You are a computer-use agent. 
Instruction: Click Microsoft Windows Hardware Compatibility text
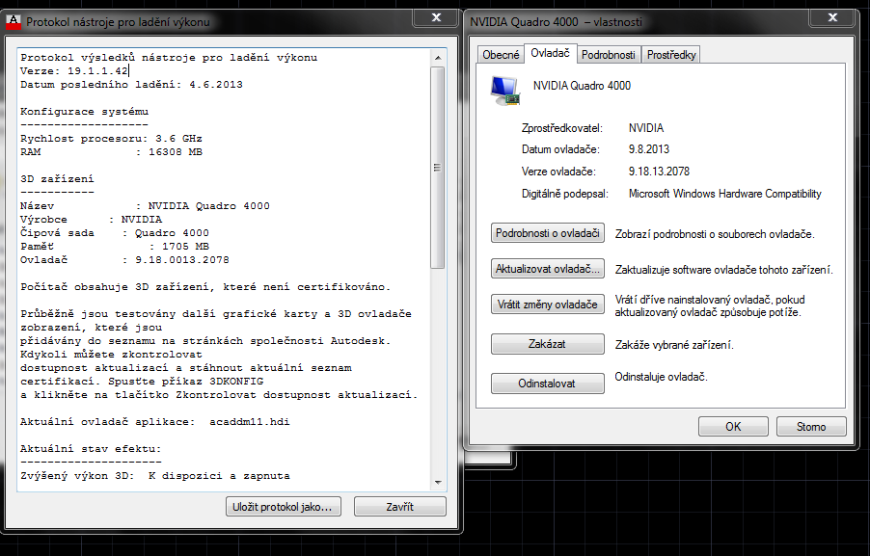click(724, 194)
